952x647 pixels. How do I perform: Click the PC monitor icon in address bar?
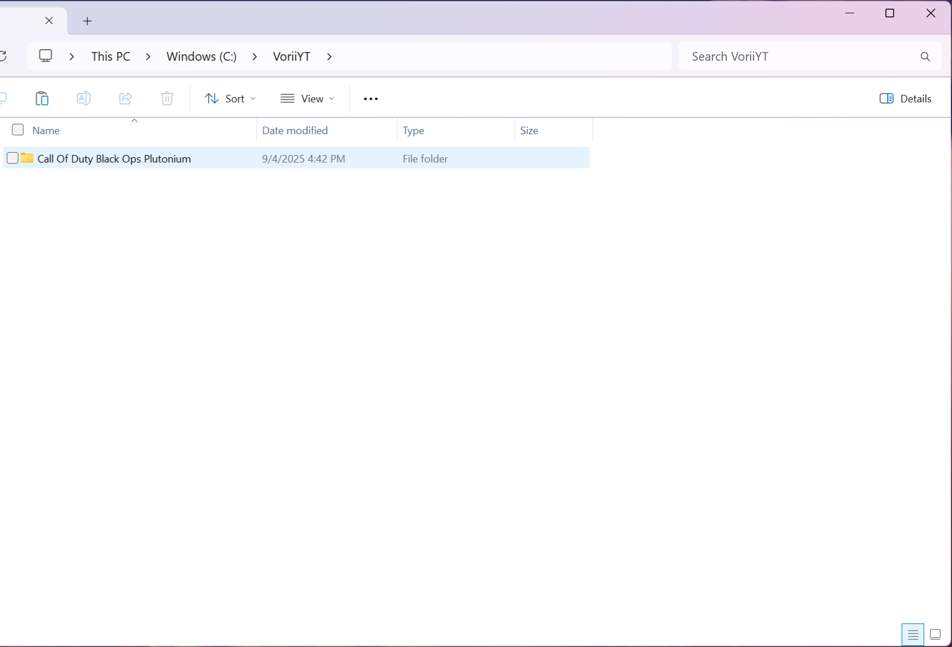46,56
